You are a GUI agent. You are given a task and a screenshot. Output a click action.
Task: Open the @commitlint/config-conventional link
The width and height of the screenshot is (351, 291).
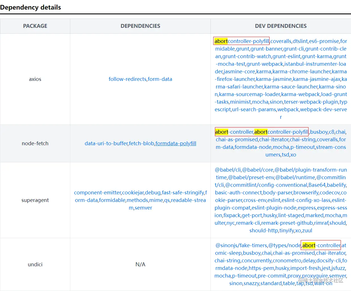click(266, 185)
